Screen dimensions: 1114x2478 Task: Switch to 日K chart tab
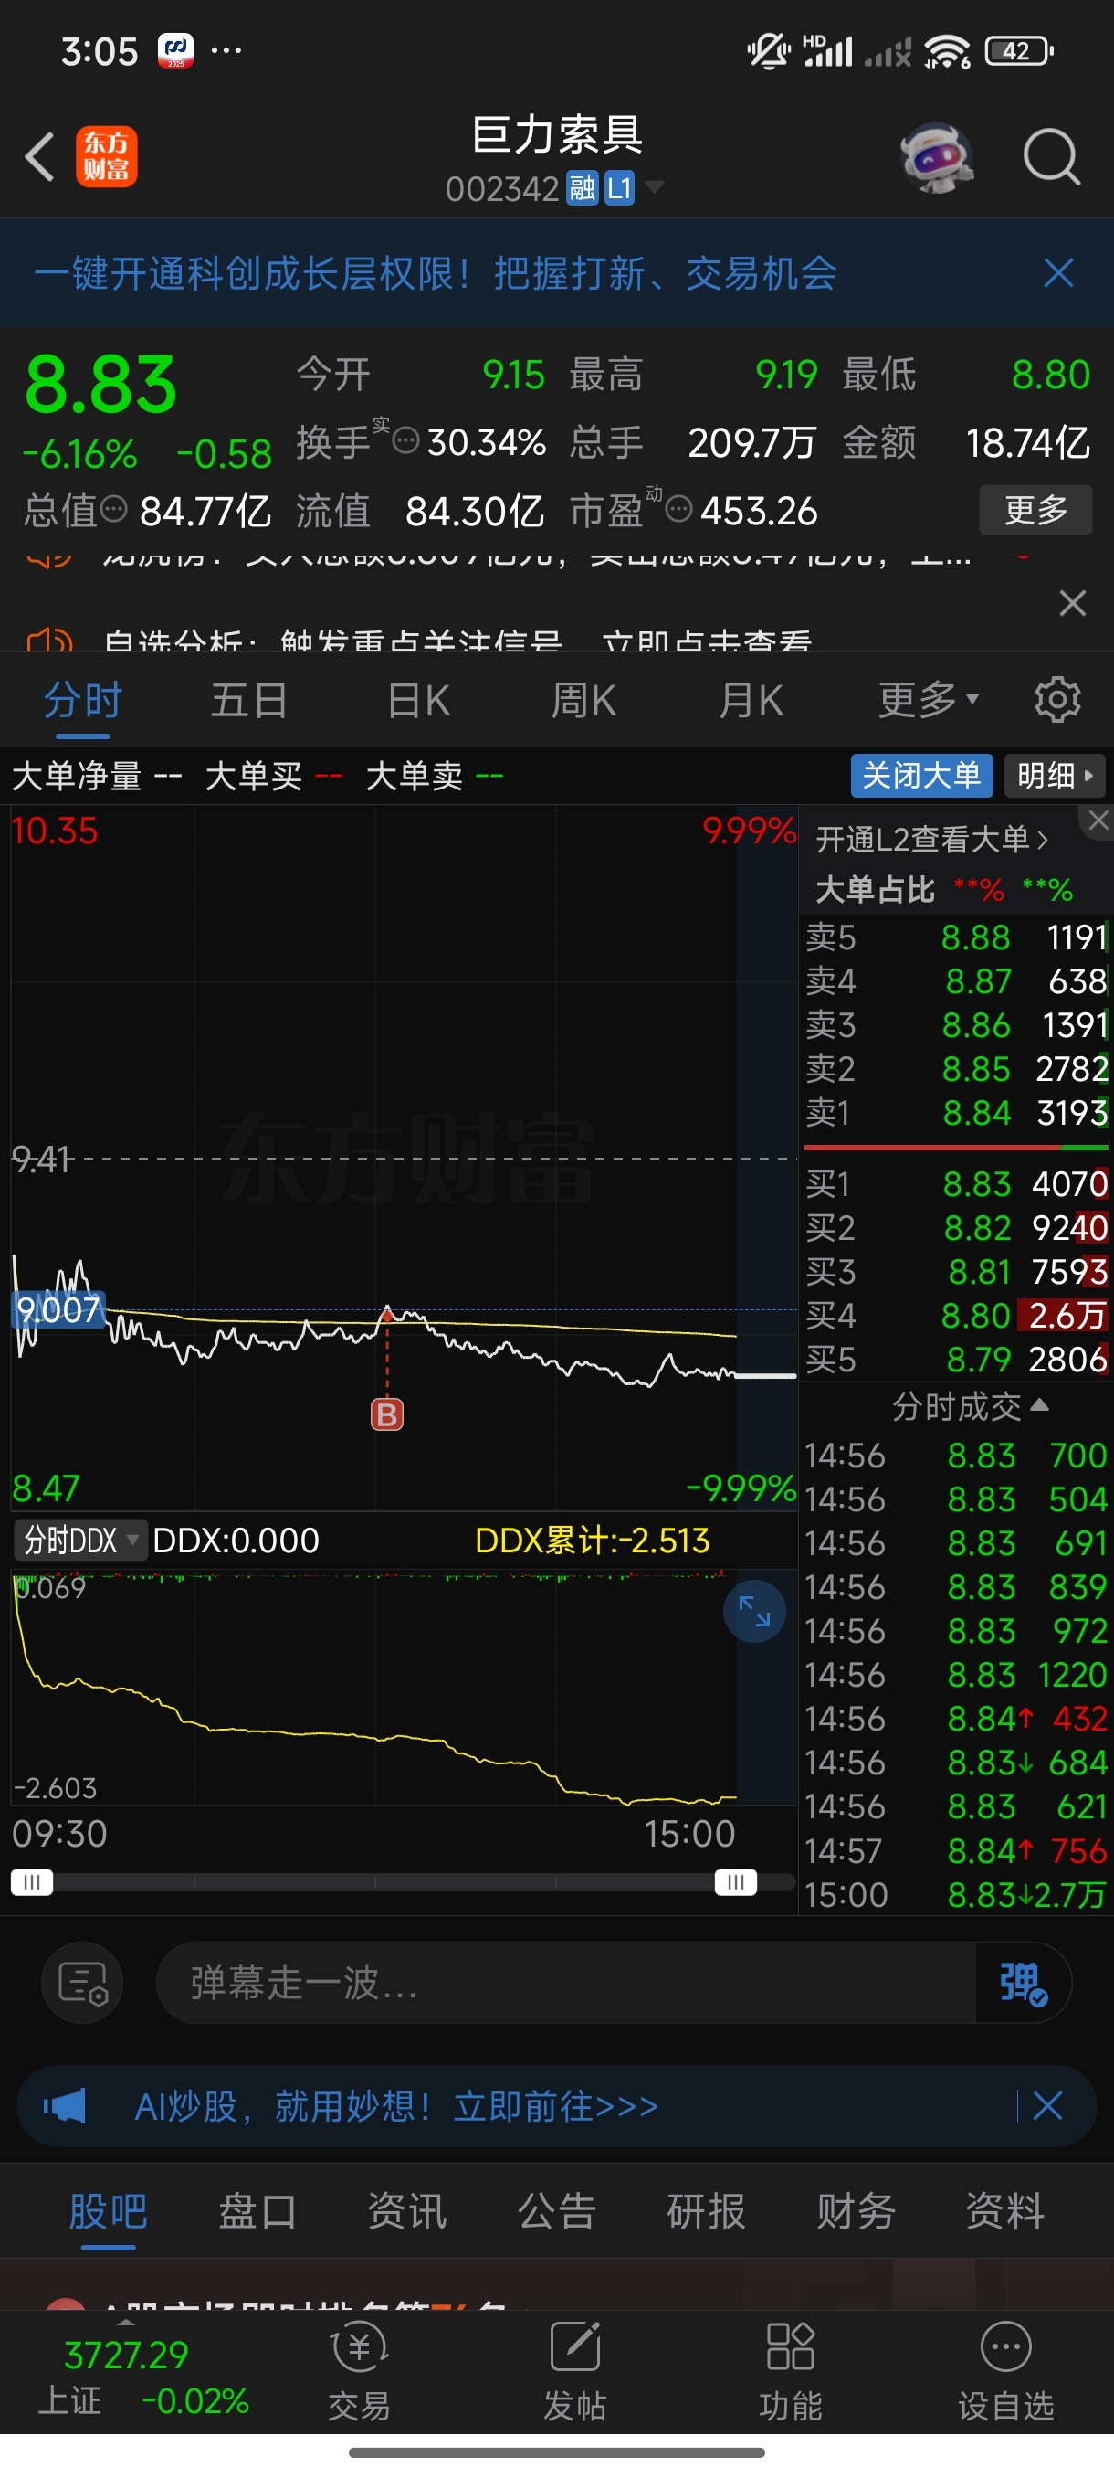418,700
